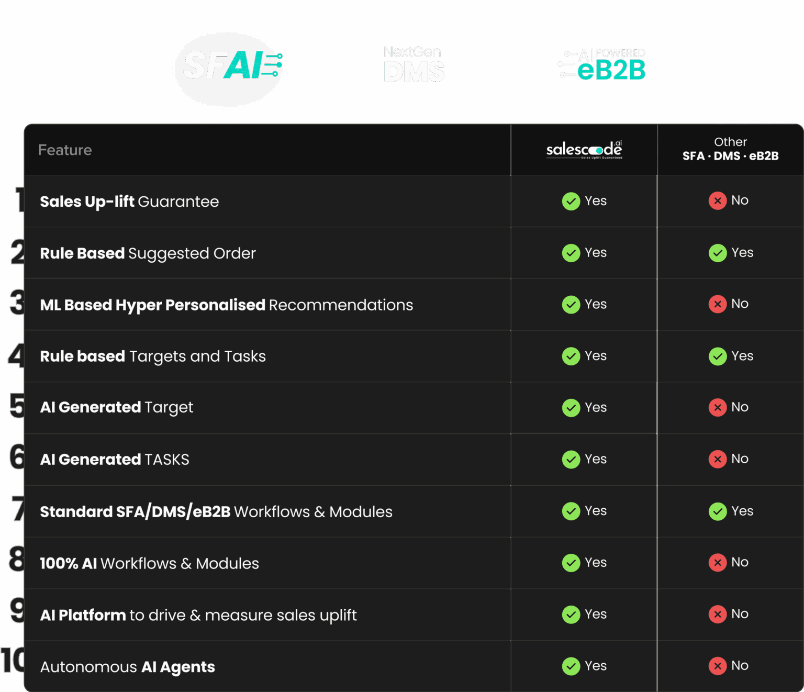Click green check for Standard Workflows under Other column
The width and height of the screenshot is (804, 692).
pos(717,511)
